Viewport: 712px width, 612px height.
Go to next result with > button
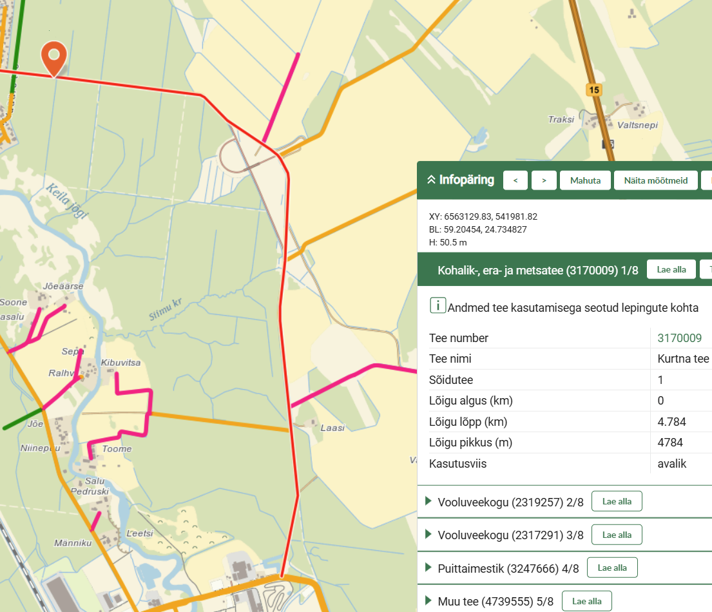coord(544,180)
